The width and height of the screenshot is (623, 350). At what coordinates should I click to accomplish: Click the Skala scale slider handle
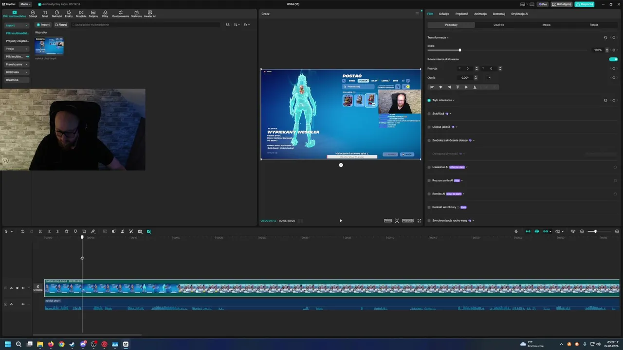pos(459,50)
